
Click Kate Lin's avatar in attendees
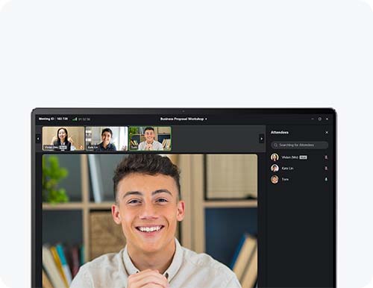pos(275,169)
